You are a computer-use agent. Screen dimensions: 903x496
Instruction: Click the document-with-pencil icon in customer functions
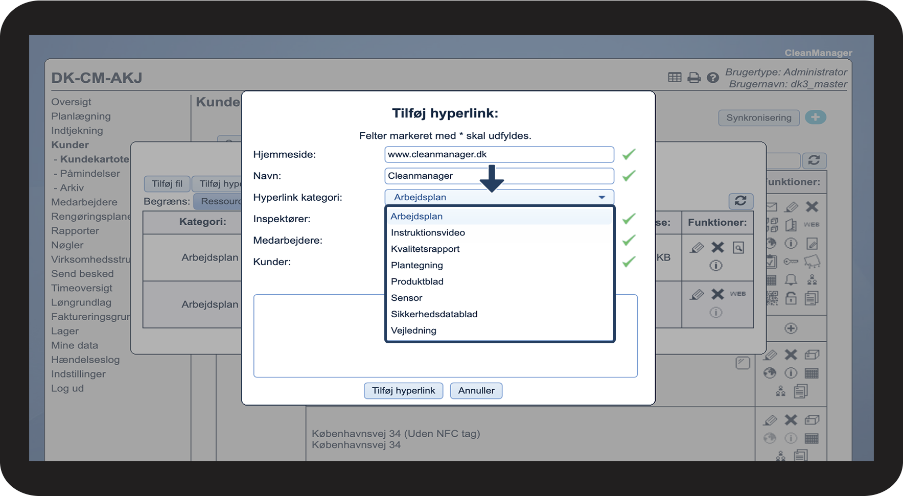(812, 244)
